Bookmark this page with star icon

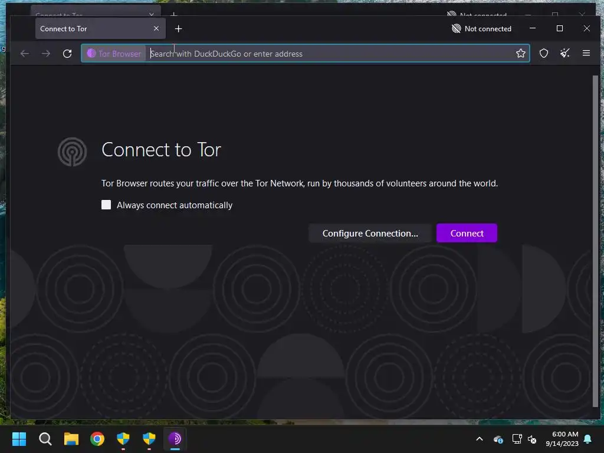click(x=520, y=53)
